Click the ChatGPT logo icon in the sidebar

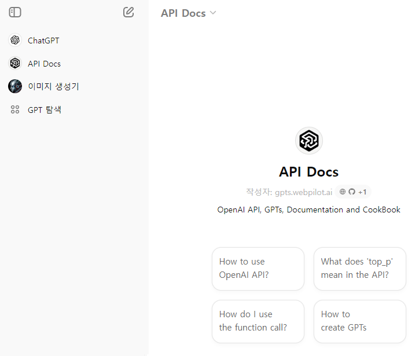pyautogui.click(x=15, y=41)
